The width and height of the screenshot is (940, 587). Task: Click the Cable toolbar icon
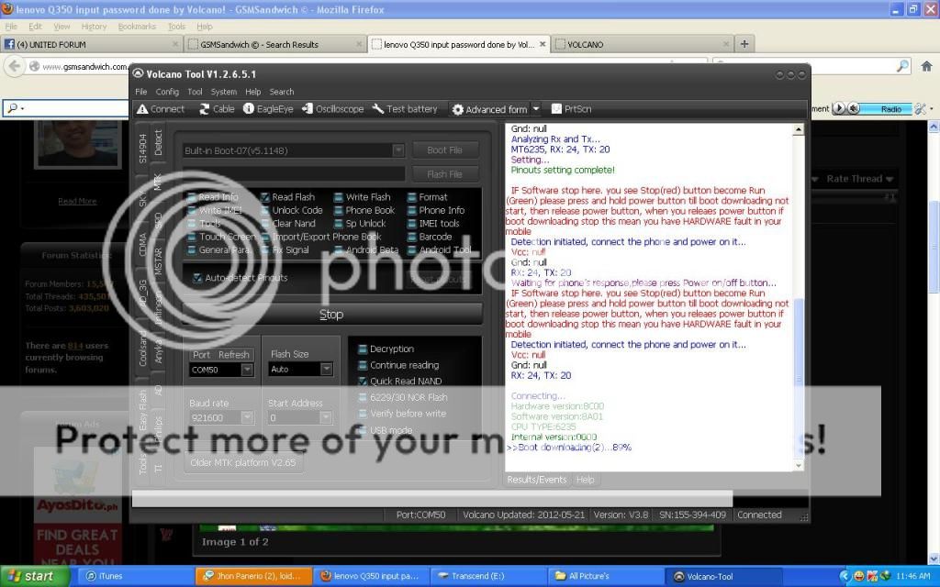click(205, 109)
